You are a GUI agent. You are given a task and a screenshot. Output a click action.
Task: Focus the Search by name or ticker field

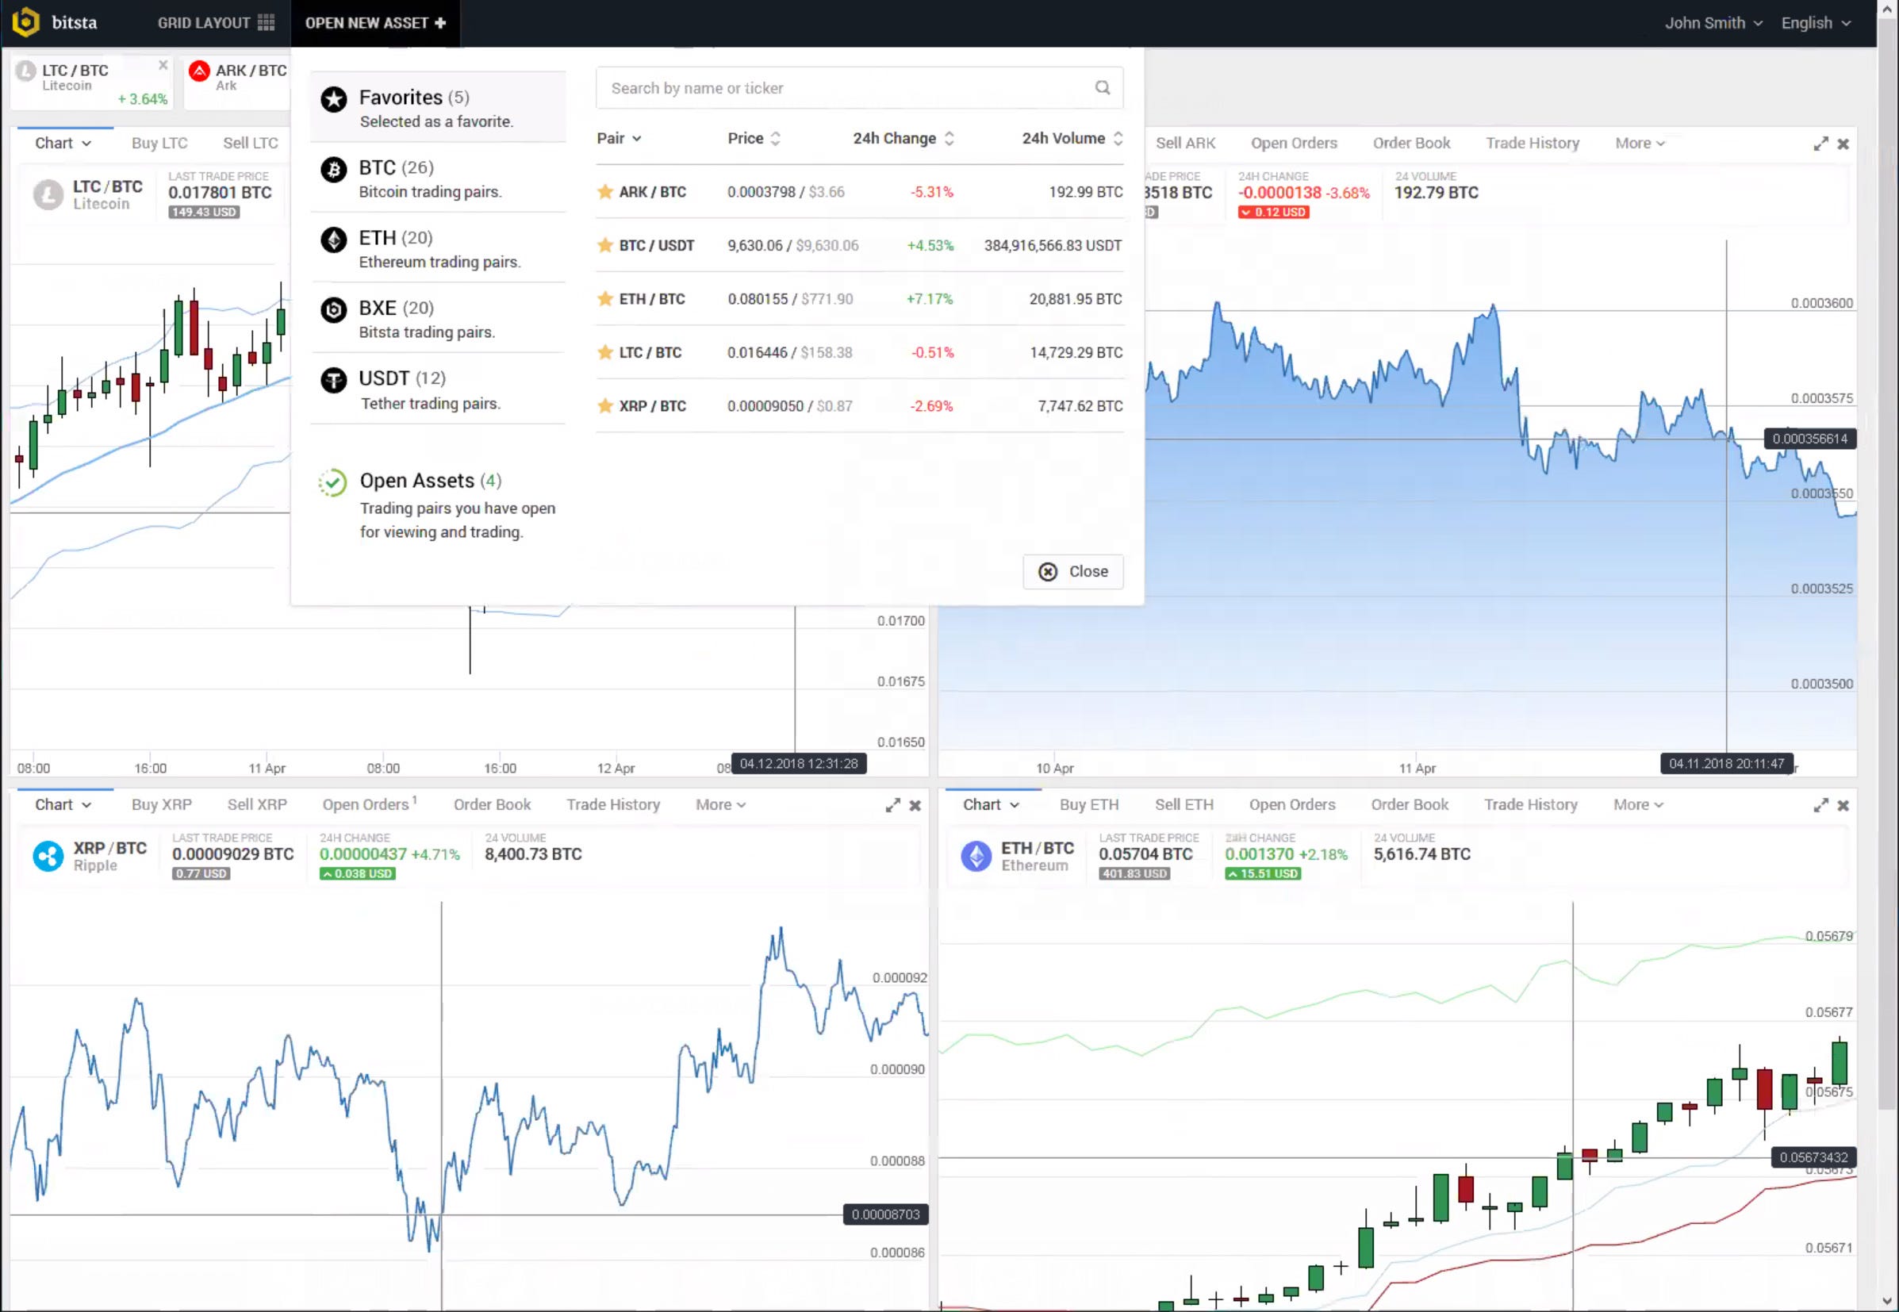[x=859, y=88]
